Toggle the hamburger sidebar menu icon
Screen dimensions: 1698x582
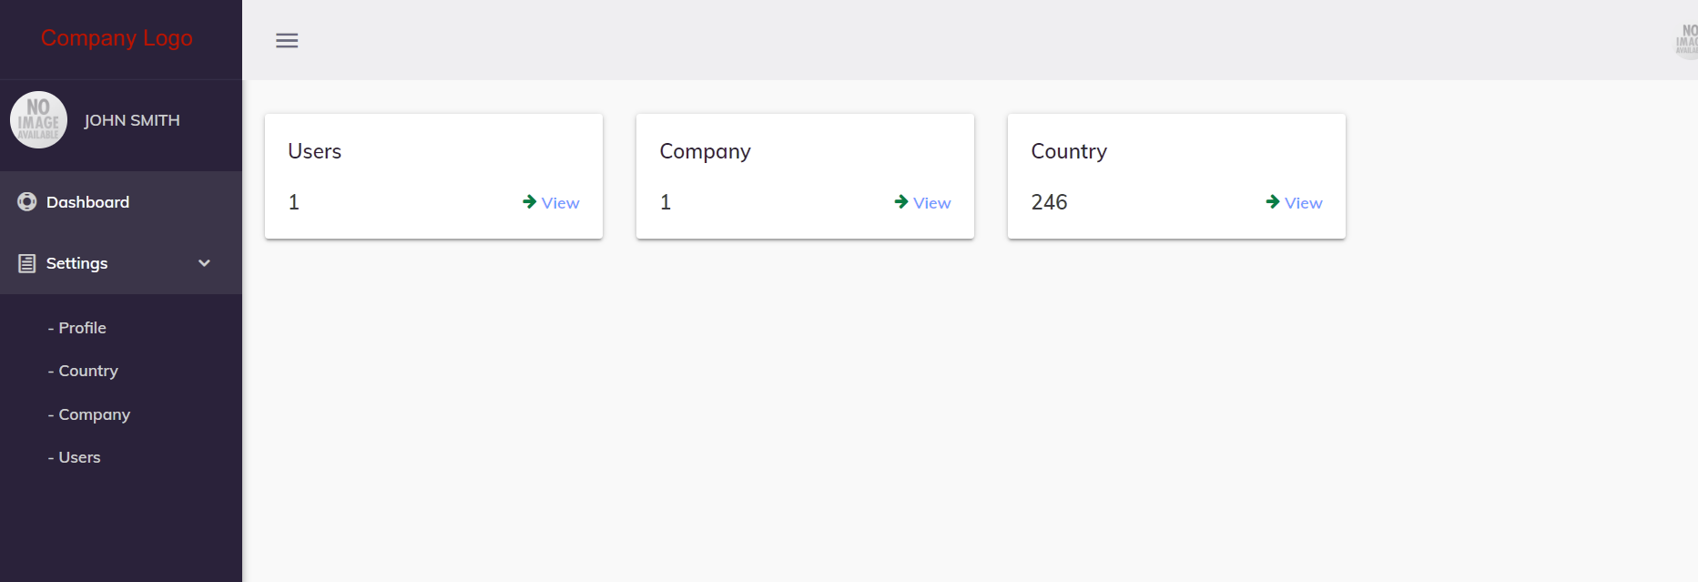(x=287, y=40)
